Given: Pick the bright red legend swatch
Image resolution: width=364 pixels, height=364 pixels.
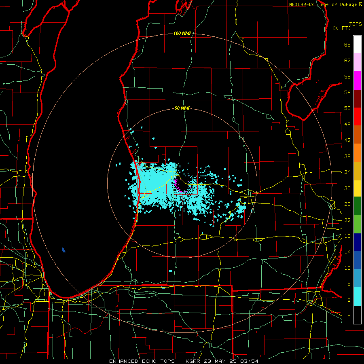Looking at the screenshot, I should (x=357, y=116).
